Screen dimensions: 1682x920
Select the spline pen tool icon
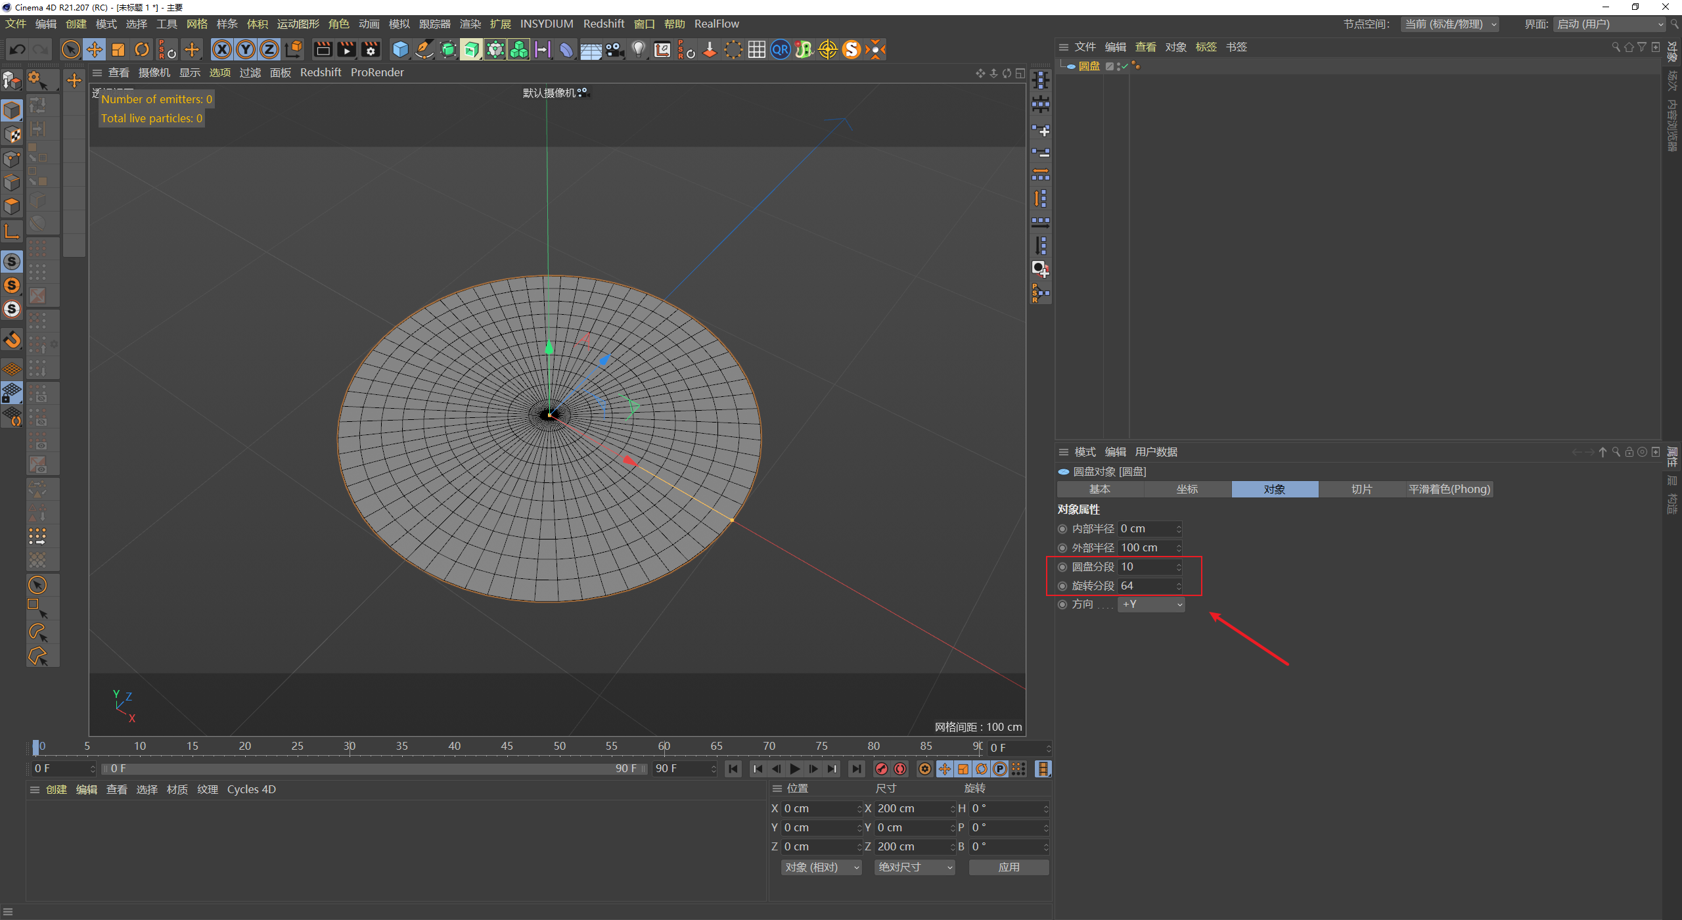click(x=424, y=49)
